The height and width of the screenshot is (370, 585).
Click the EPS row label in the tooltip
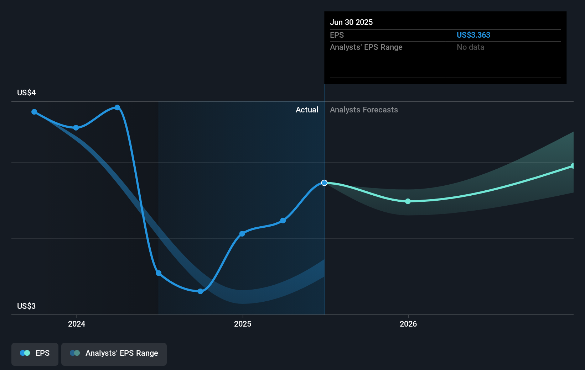coord(337,35)
